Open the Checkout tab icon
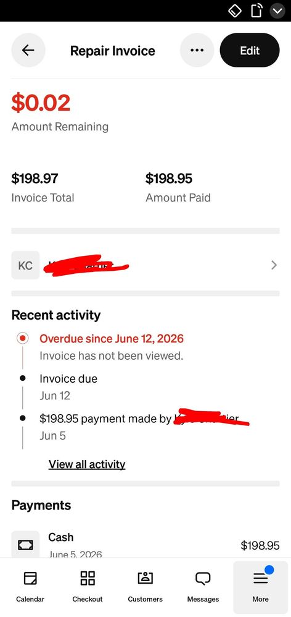Image resolution: width=291 pixels, height=617 pixels. click(x=88, y=579)
